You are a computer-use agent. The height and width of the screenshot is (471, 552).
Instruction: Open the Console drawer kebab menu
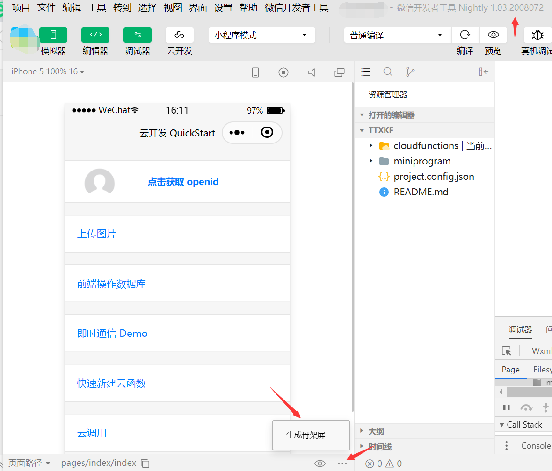506,446
